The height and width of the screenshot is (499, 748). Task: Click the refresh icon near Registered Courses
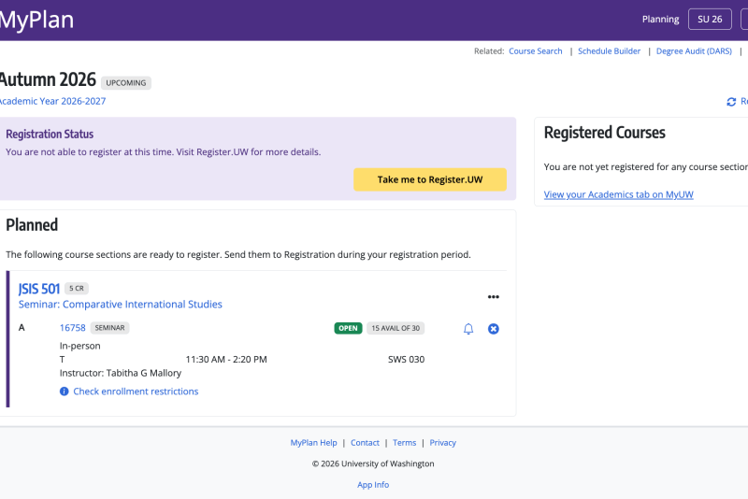[x=731, y=102]
